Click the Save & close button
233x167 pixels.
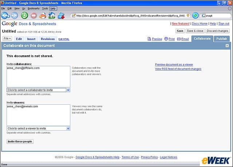pos(195,31)
